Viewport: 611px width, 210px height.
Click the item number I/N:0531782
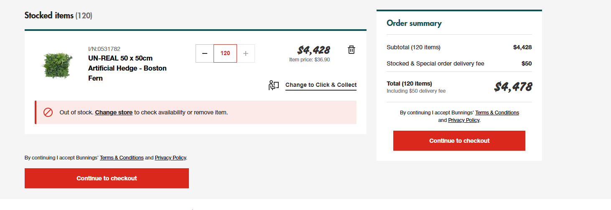[104, 49]
